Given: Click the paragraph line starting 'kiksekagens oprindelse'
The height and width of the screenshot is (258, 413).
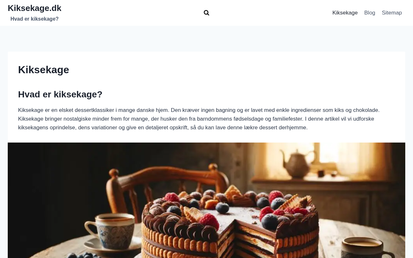Looking at the screenshot, I should pyautogui.click(x=163, y=128).
